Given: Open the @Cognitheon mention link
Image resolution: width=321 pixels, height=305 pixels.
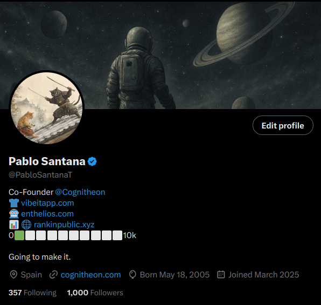Looking at the screenshot, I should (80, 192).
